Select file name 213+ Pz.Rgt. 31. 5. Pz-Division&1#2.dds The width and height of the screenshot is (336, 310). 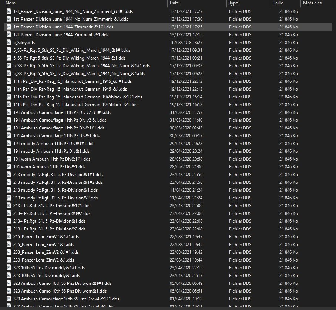point(52,213)
